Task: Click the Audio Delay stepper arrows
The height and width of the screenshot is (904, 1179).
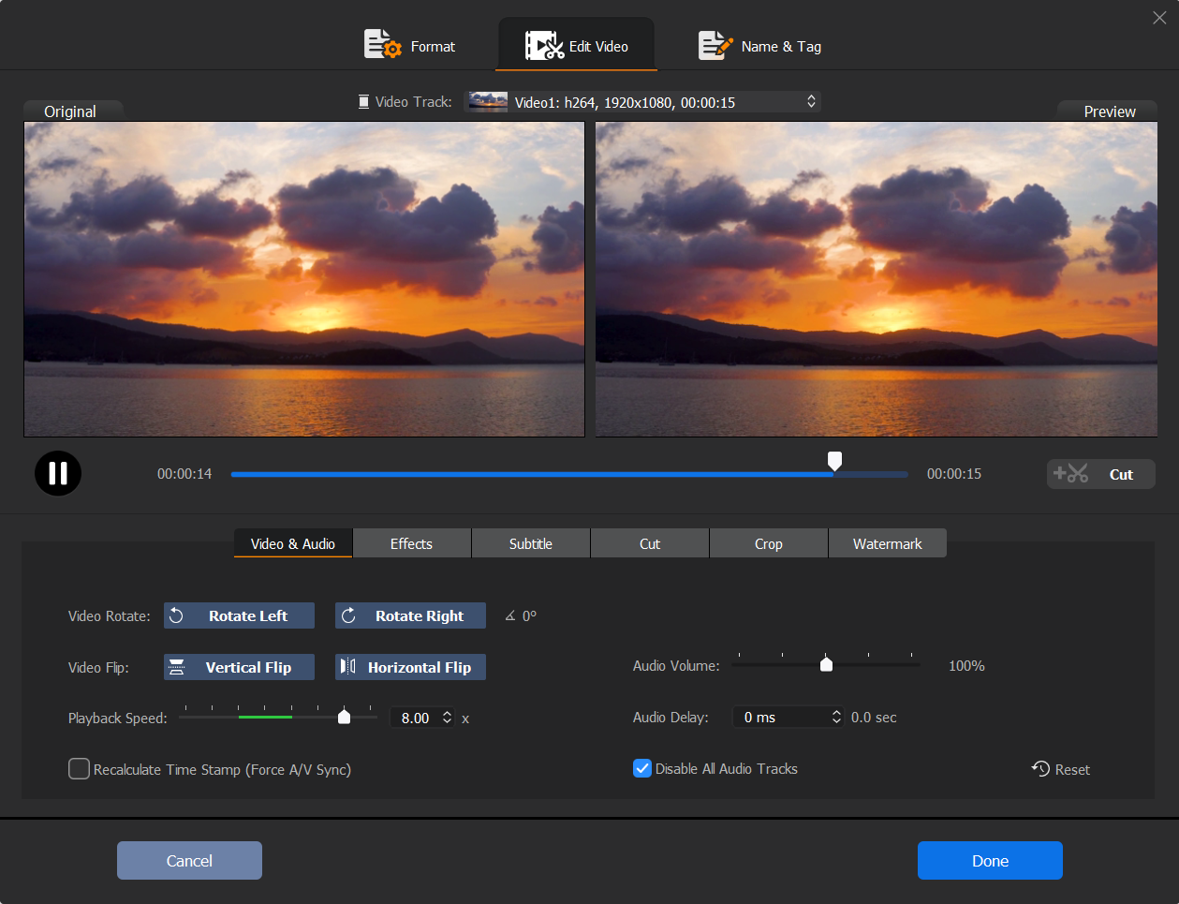Action: tap(836, 717)
